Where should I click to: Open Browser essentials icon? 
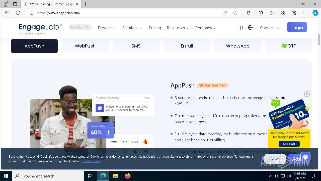294,13
